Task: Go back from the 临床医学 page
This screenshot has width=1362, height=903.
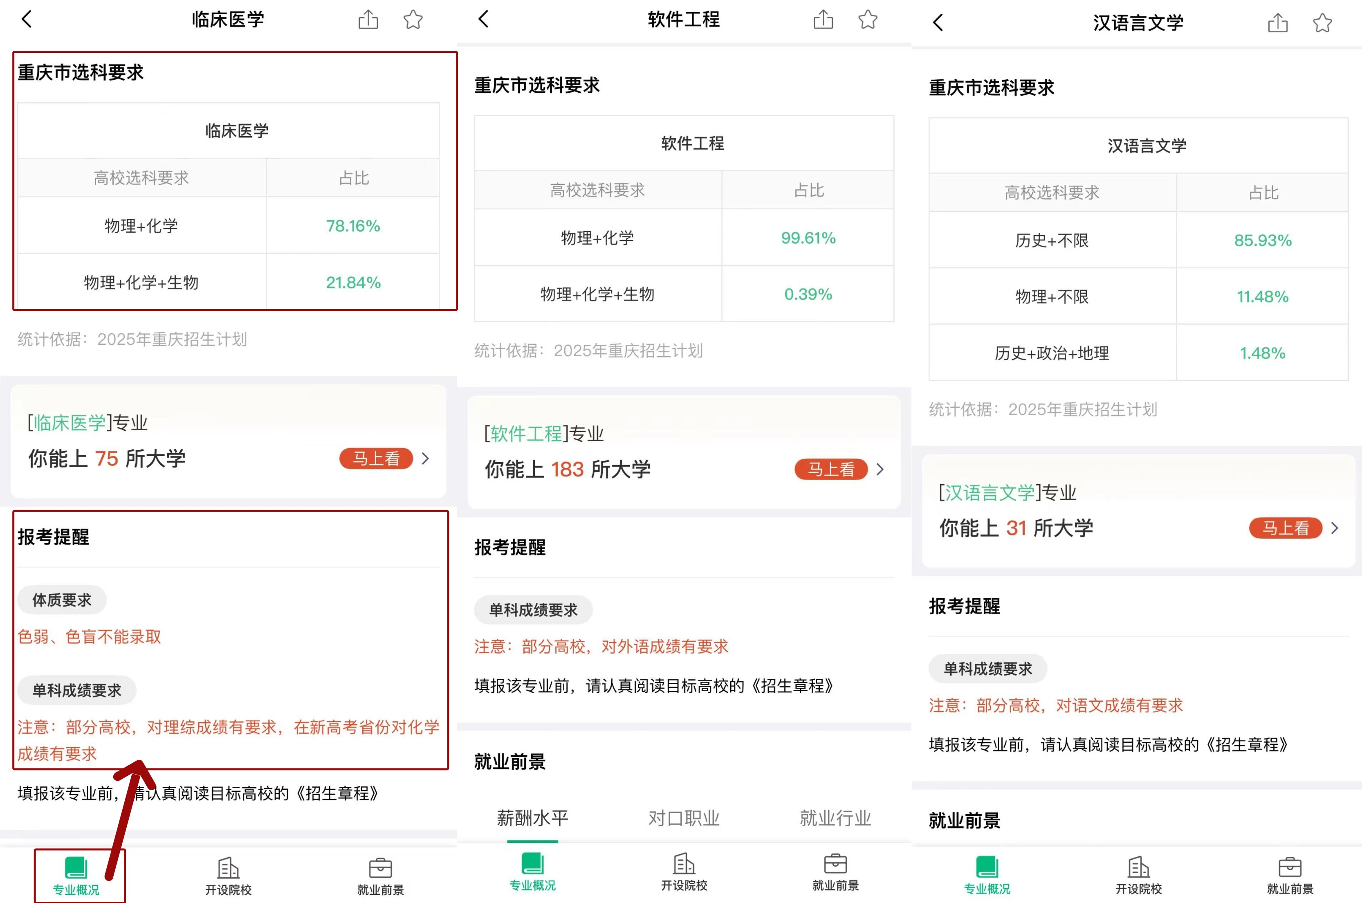Action: tap(27, 19)
